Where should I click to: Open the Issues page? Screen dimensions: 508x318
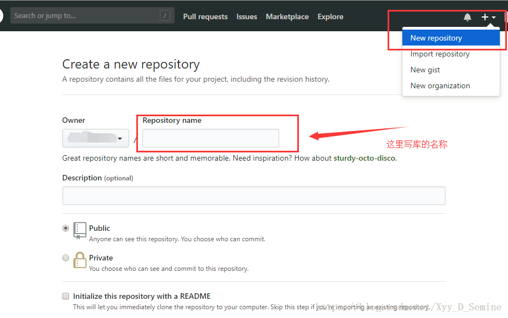[x=246, y=16]
